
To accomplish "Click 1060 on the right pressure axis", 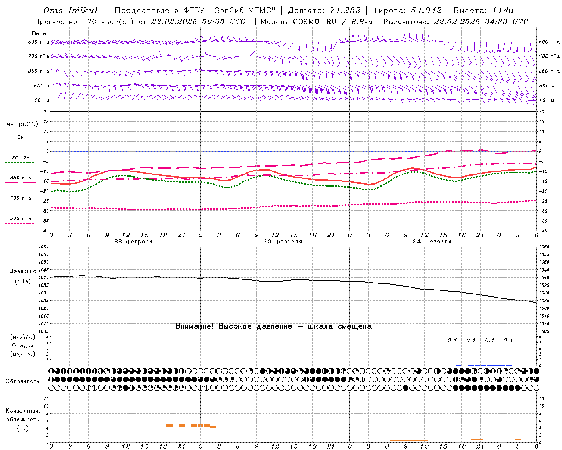I will pos(544,247).
